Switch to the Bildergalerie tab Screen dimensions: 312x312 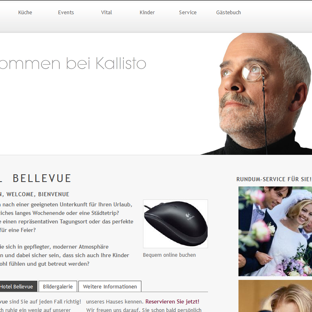pyautogui.click(x=58, y=286)
